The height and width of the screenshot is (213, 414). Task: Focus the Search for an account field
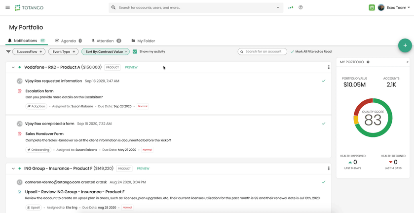pyautogui.click(x=262, y=51)
